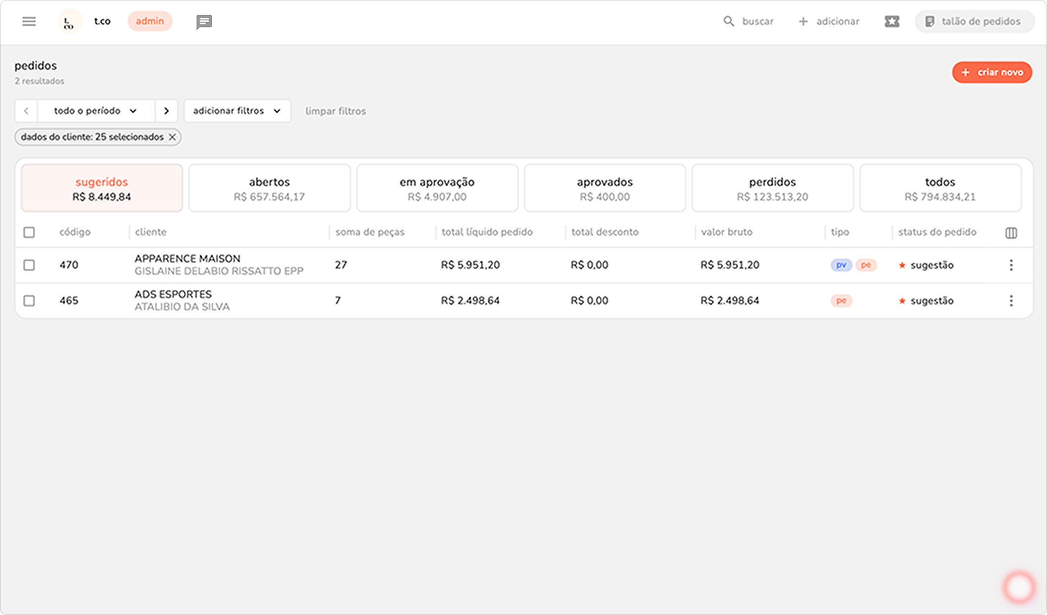Click the limpar filtros link
The width and height of the screenshot is (1047, 615).
335,111
